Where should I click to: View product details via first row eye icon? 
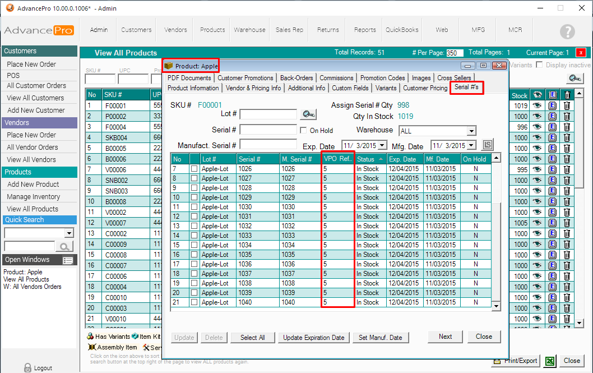click(x=538, y=105)
